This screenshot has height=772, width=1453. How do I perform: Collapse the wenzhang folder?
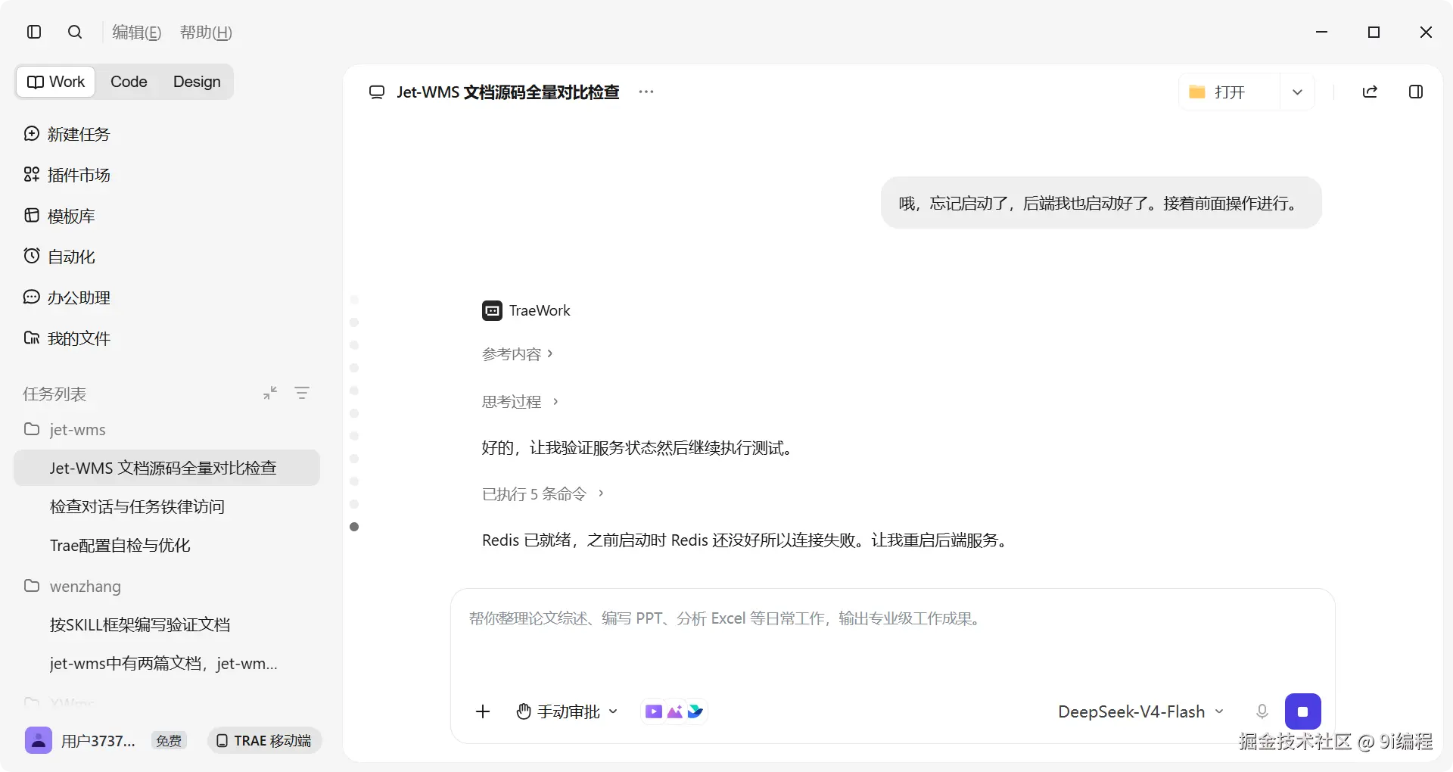(x=73, y=586)
